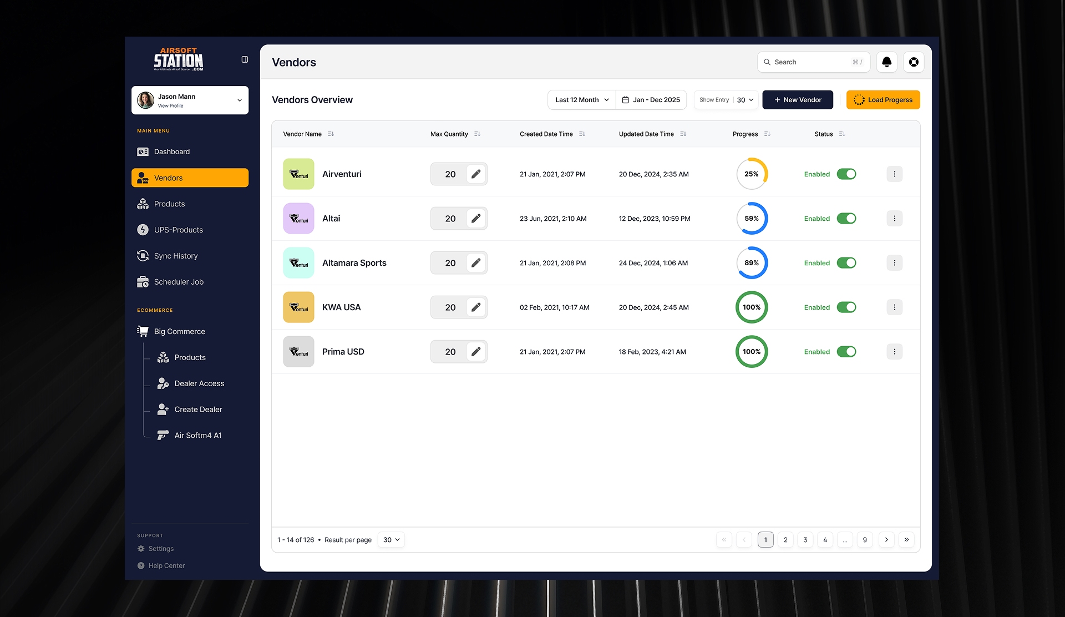Click the Altai 59% progress ring

(x=752, y=219)
